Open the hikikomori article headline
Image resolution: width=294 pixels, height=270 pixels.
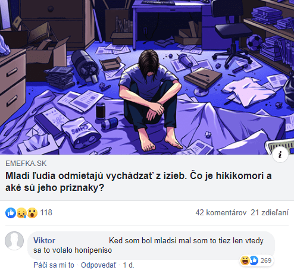click(139, 181)
